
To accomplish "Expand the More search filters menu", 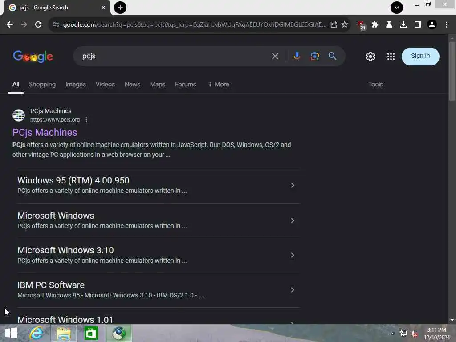I will (x=219, y=84).
